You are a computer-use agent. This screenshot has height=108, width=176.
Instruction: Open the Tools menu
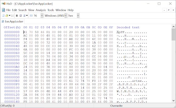pos(51,10)
